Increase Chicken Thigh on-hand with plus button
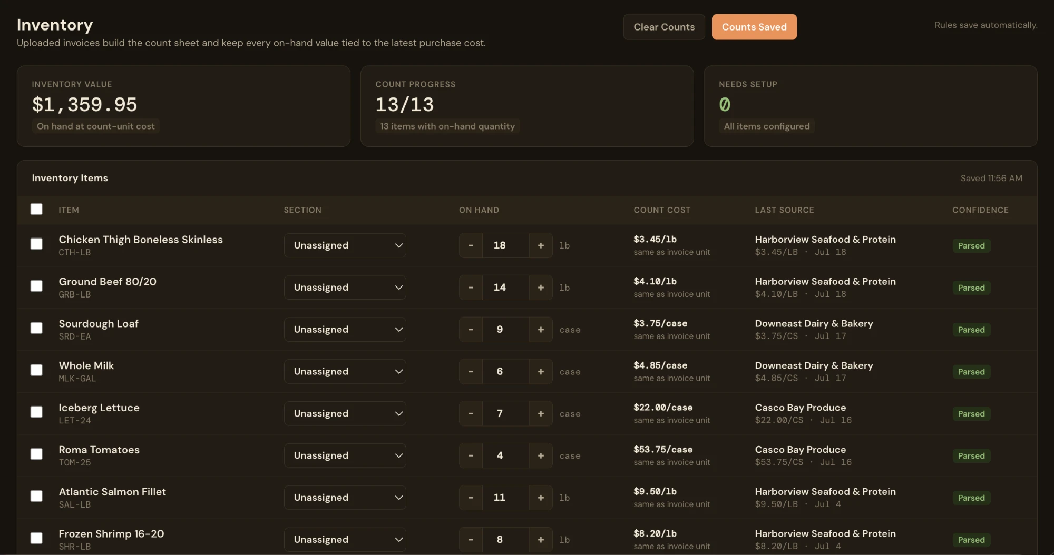Screen dimensions: 1054x555 click(541, 245)
